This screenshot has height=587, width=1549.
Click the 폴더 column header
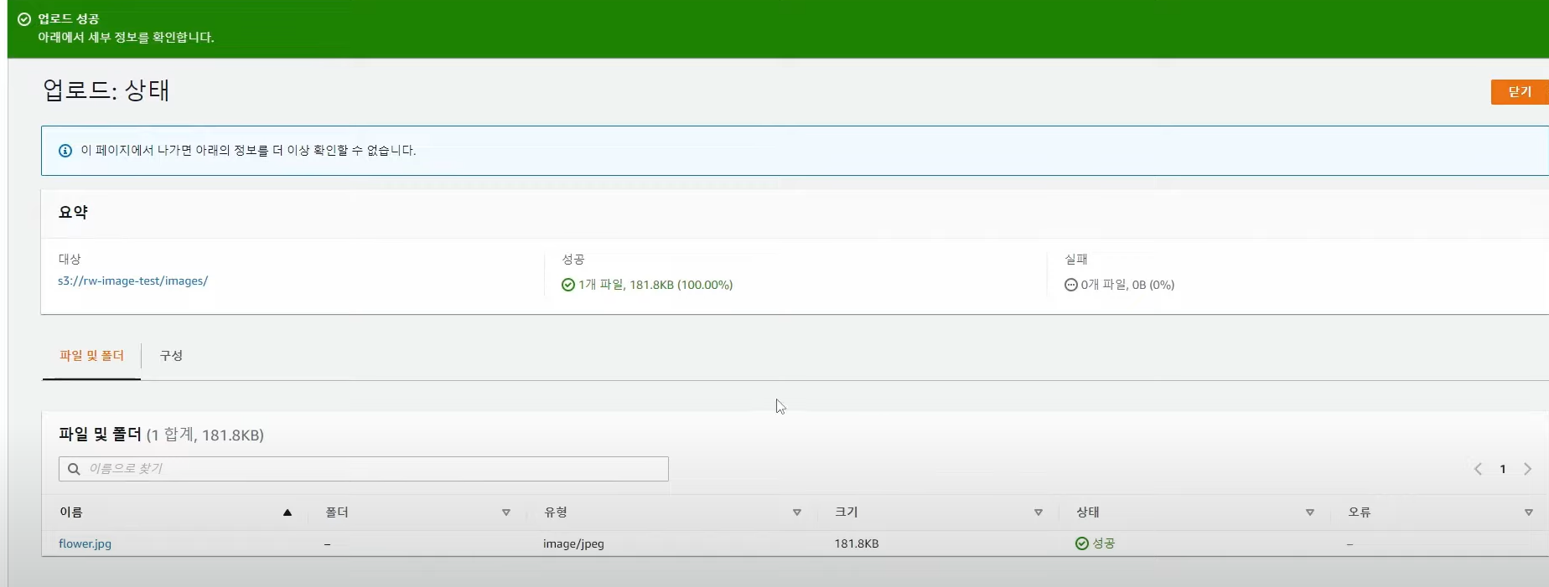337,512
